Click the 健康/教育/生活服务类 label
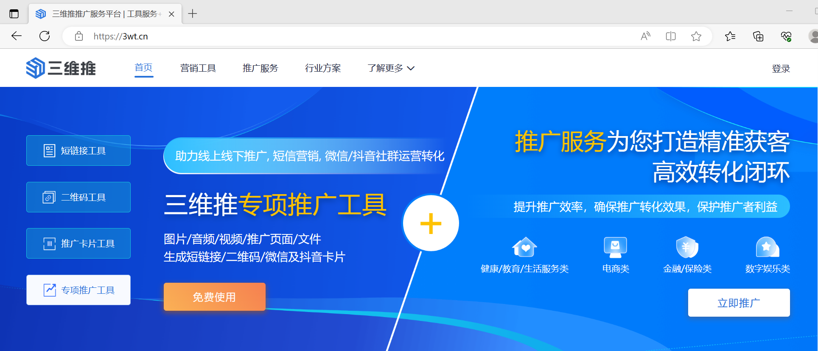 (525, 269)
